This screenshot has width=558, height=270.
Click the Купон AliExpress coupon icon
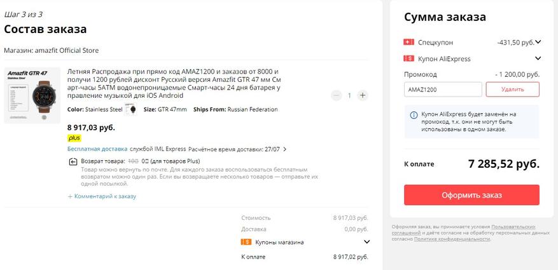tap(408, 58)
